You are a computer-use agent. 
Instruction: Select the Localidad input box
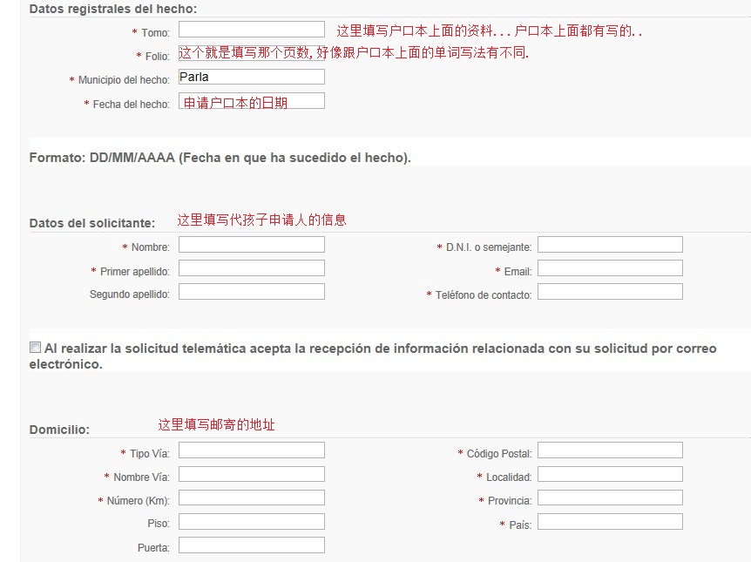[x=609, y=475]
